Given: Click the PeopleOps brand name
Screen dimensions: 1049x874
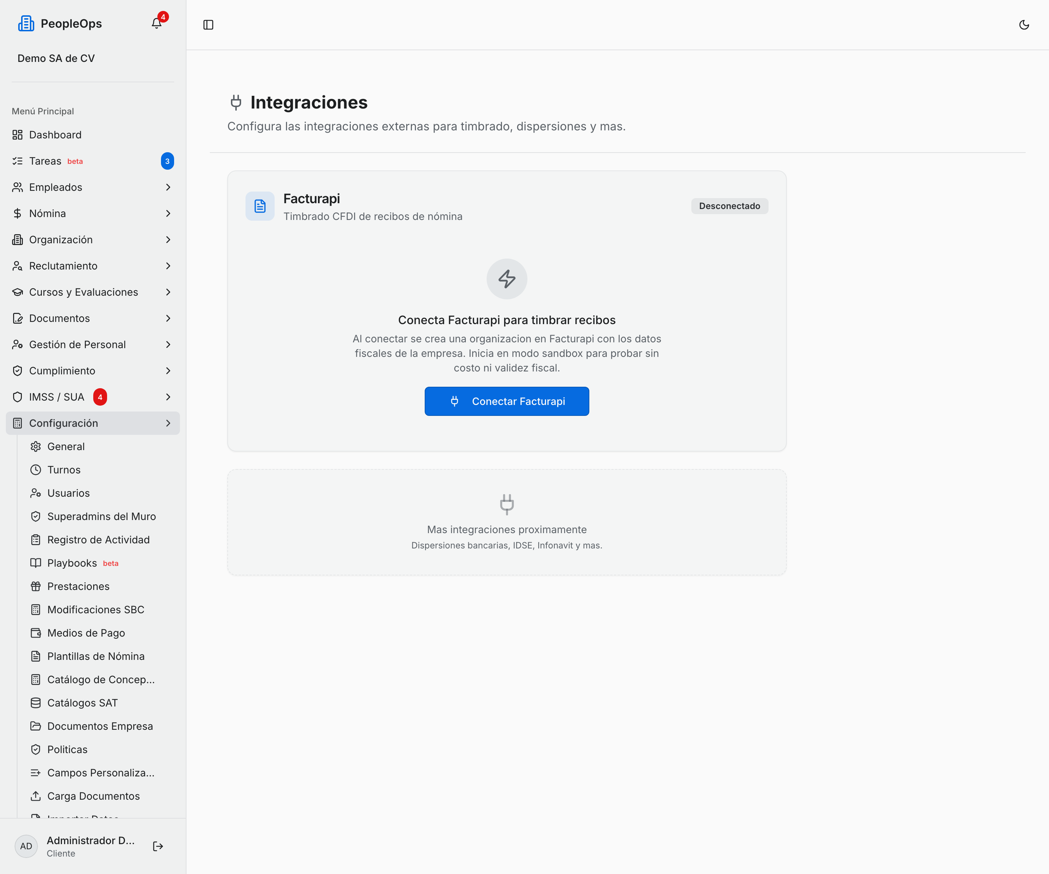Looking at the screenshot, I should click(x=71, y=23).
